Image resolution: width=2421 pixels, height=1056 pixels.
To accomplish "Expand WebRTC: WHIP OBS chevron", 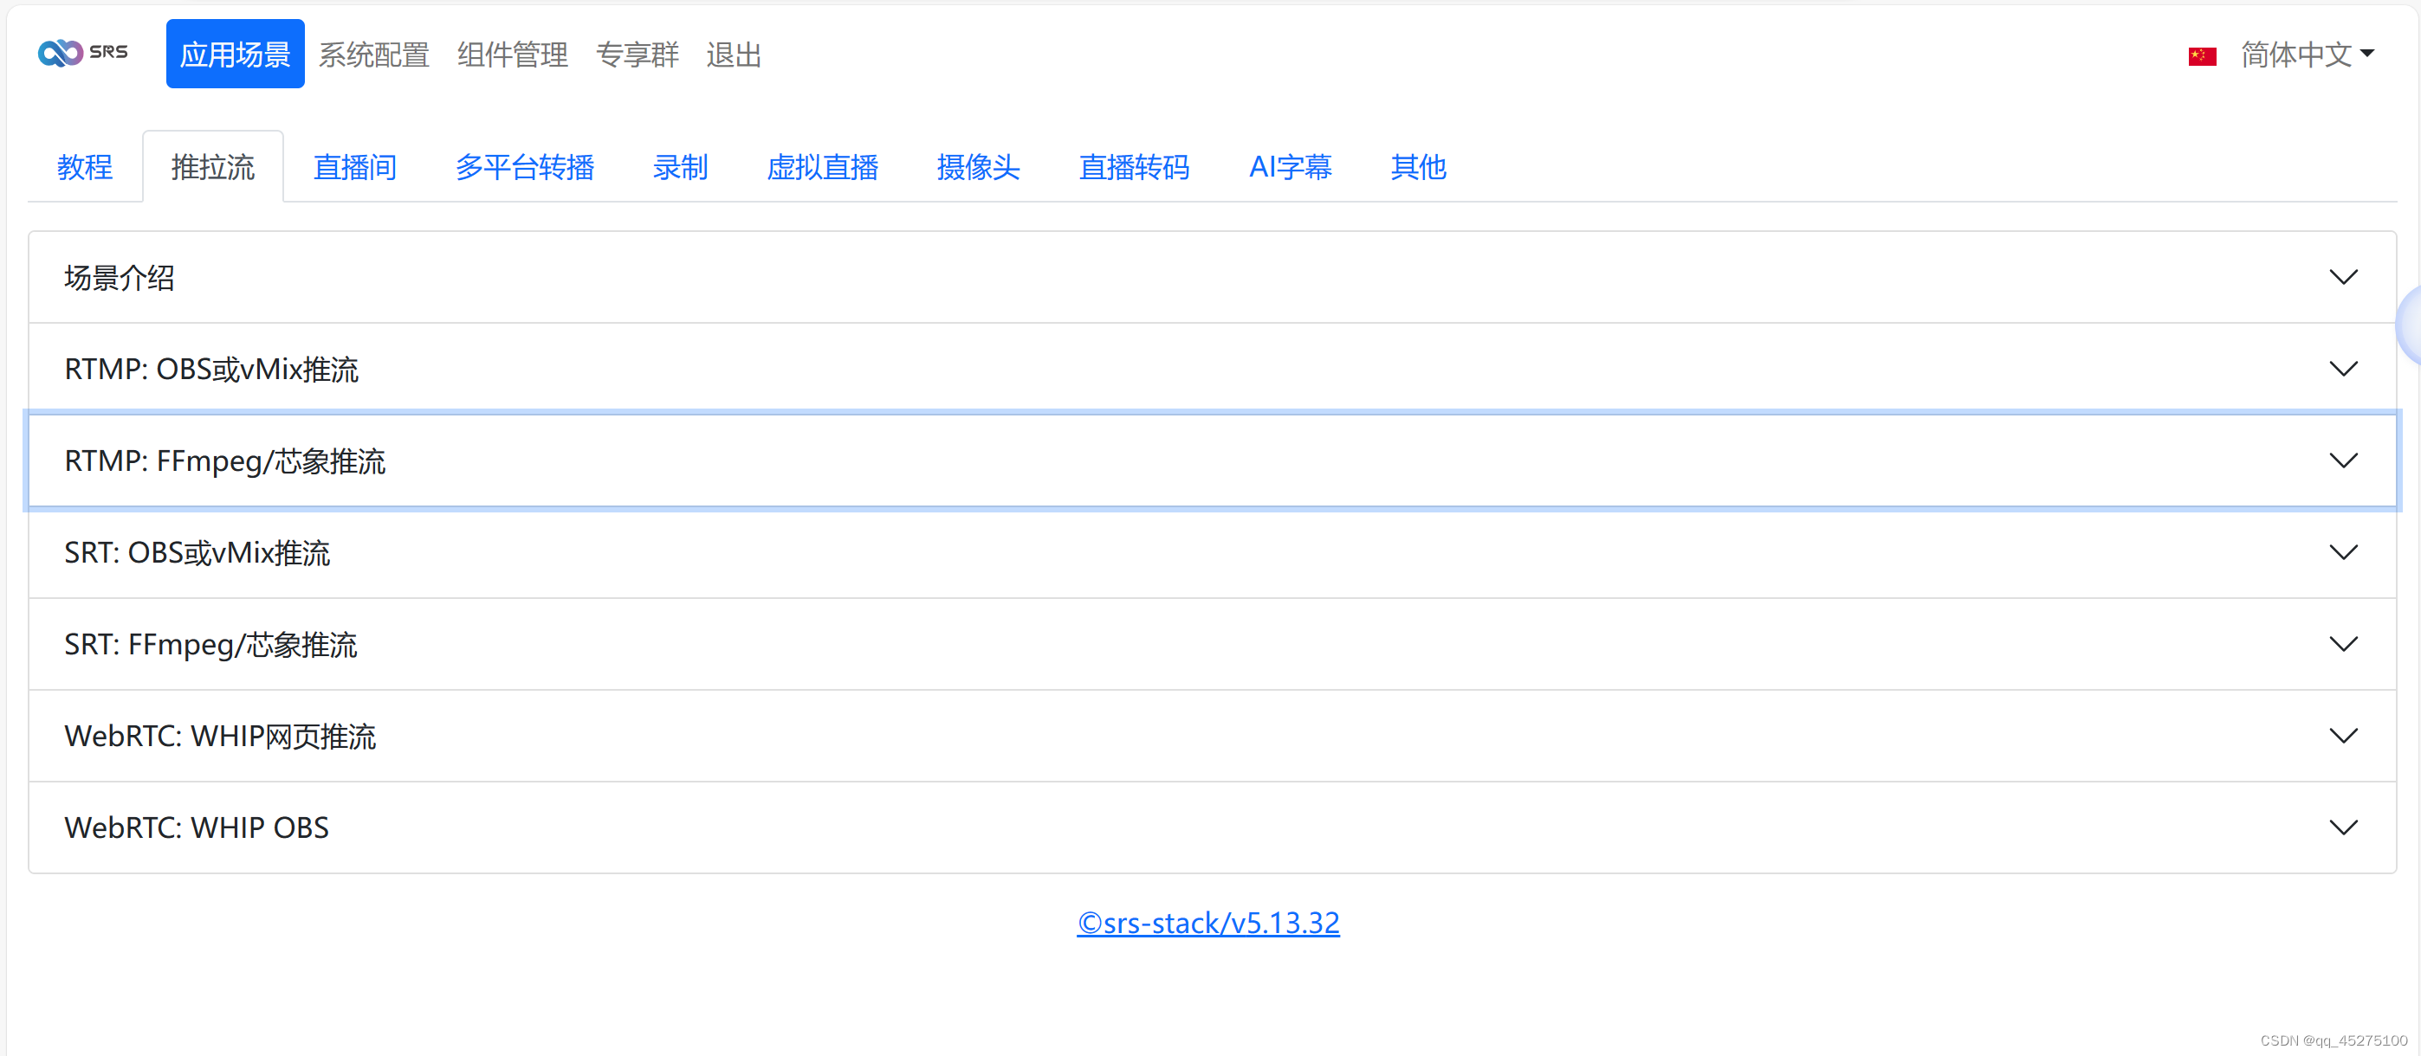I will point(2344,827).
